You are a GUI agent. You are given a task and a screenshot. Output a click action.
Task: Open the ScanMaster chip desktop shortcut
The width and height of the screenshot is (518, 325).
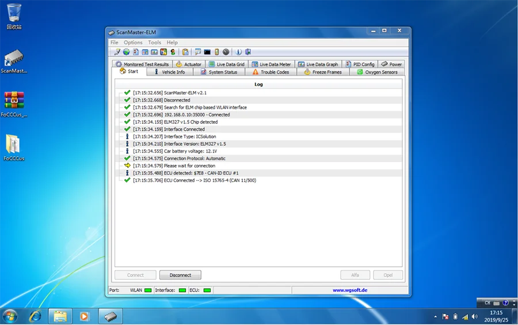pos(14,61)
